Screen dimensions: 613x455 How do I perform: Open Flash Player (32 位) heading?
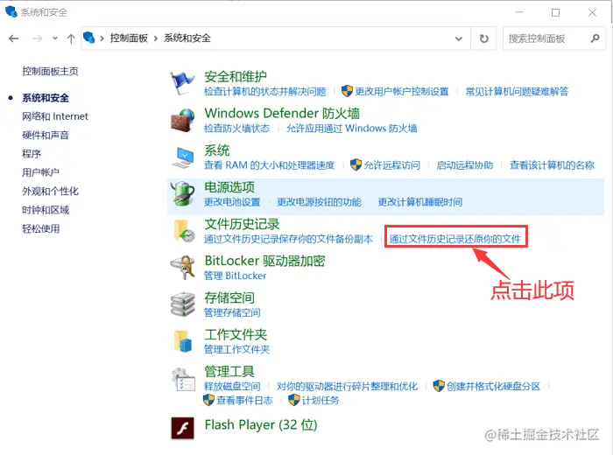coord(261,424)
